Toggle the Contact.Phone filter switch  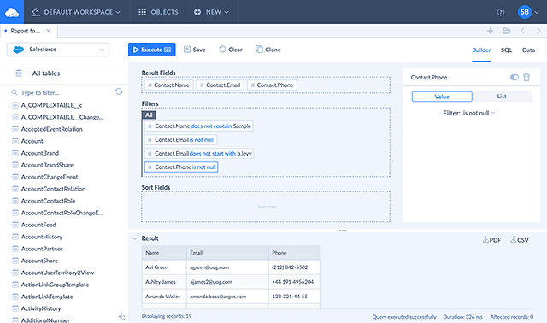pos(515,78)
